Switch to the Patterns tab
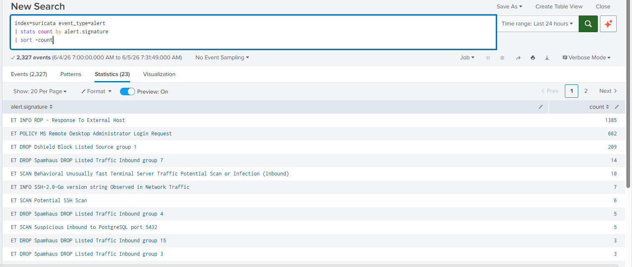The height and width of the screenshot is (267, 633). point(71,74)
